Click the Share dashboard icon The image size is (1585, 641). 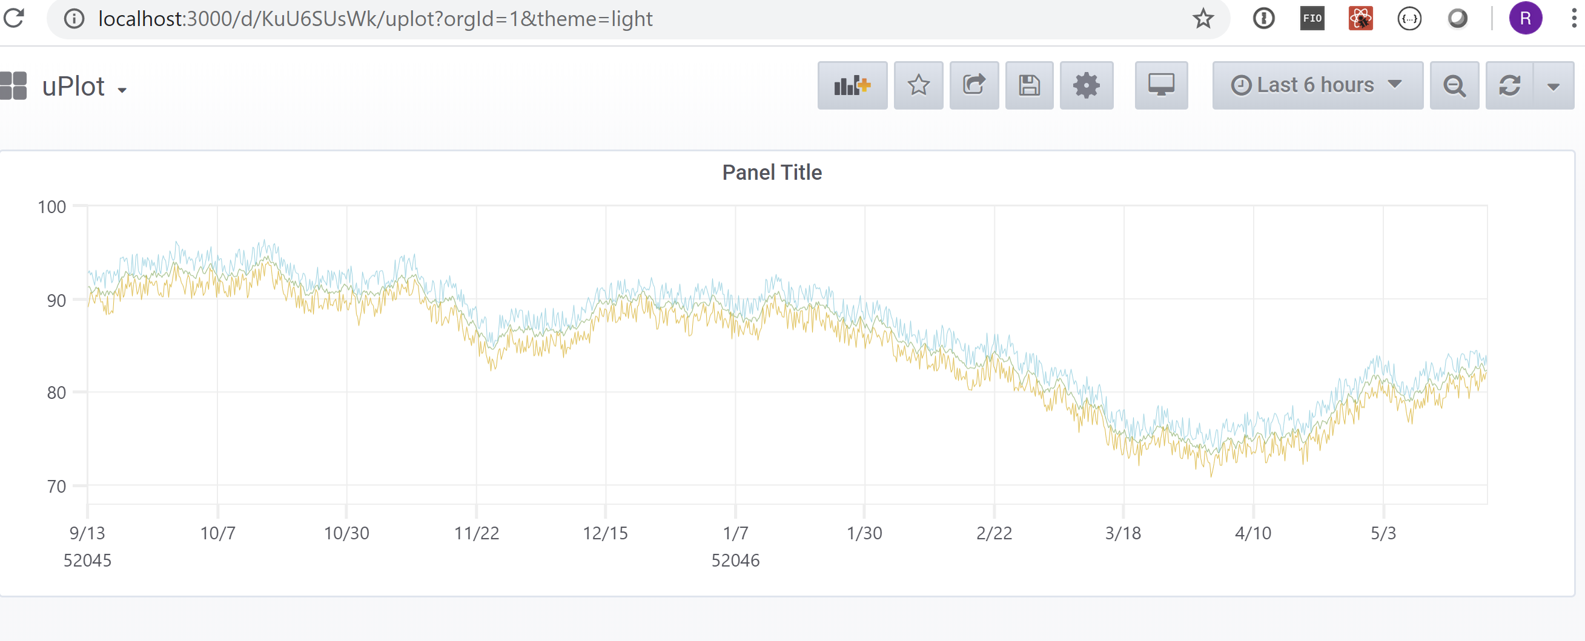[974, 85]
